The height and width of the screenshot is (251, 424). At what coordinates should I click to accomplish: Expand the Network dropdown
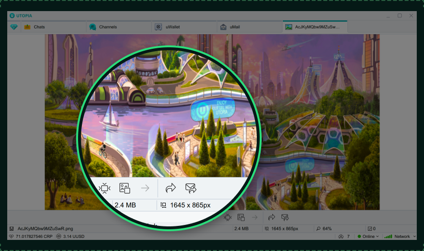click(x=400, y=237)
